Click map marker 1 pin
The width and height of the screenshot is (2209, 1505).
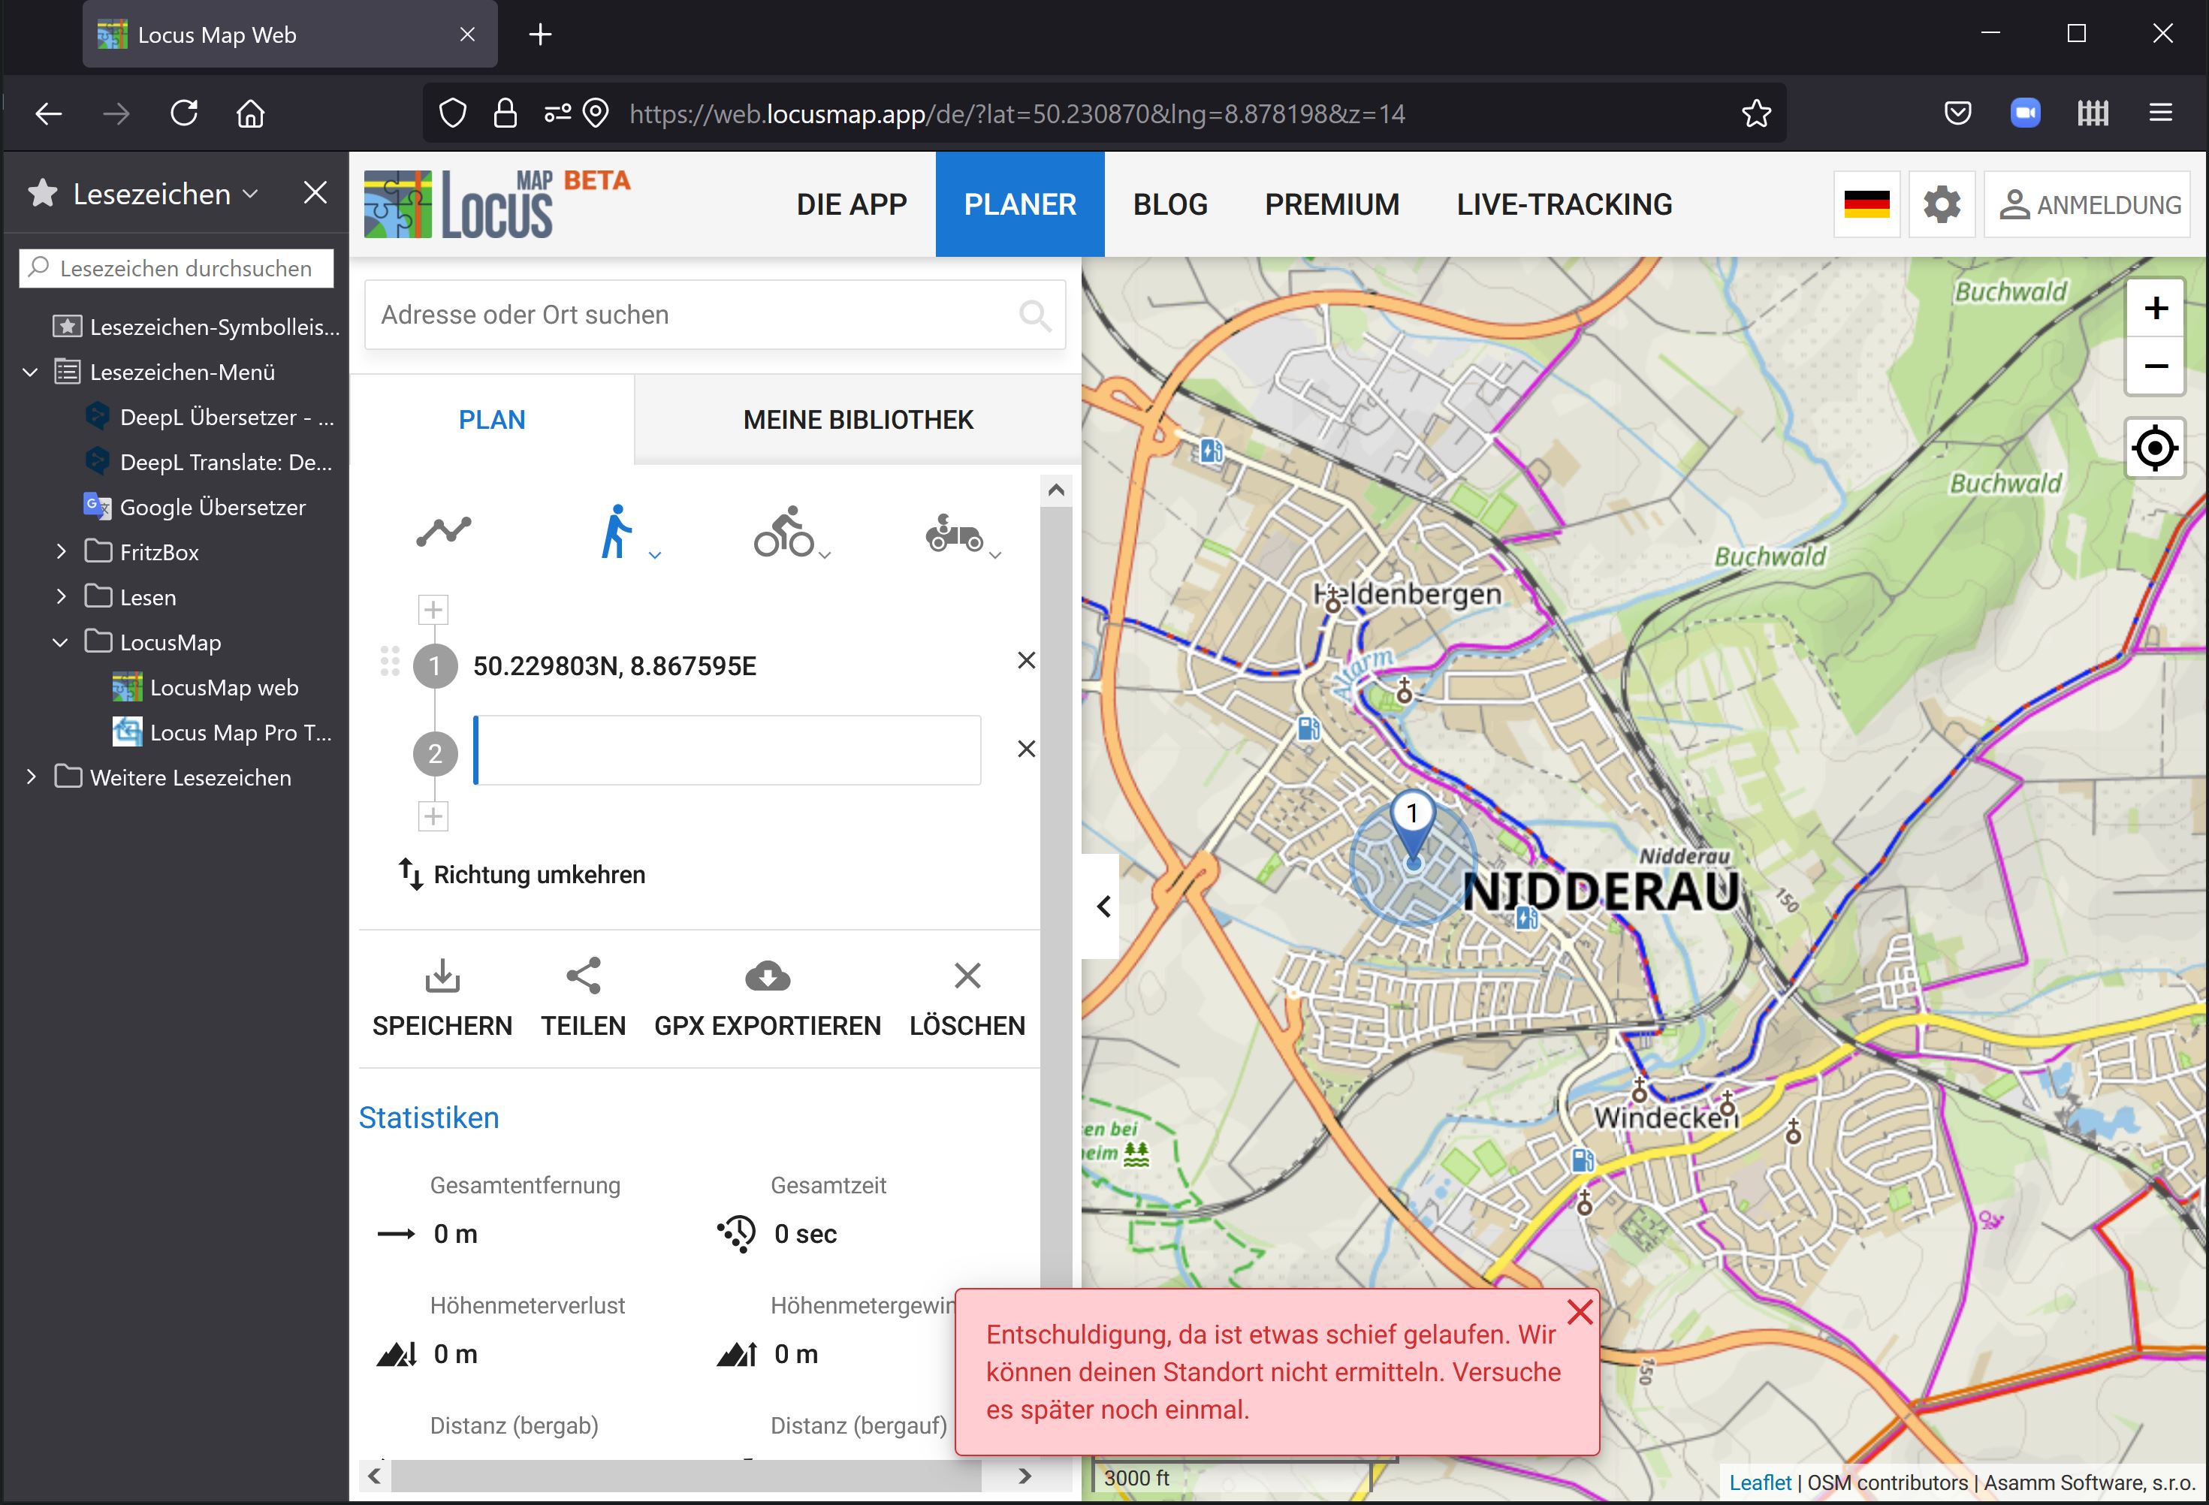point(1413,827)
